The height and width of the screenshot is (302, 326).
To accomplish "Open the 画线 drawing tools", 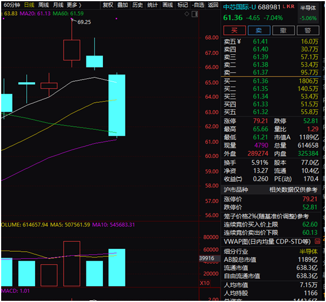I will coord(168,5).
